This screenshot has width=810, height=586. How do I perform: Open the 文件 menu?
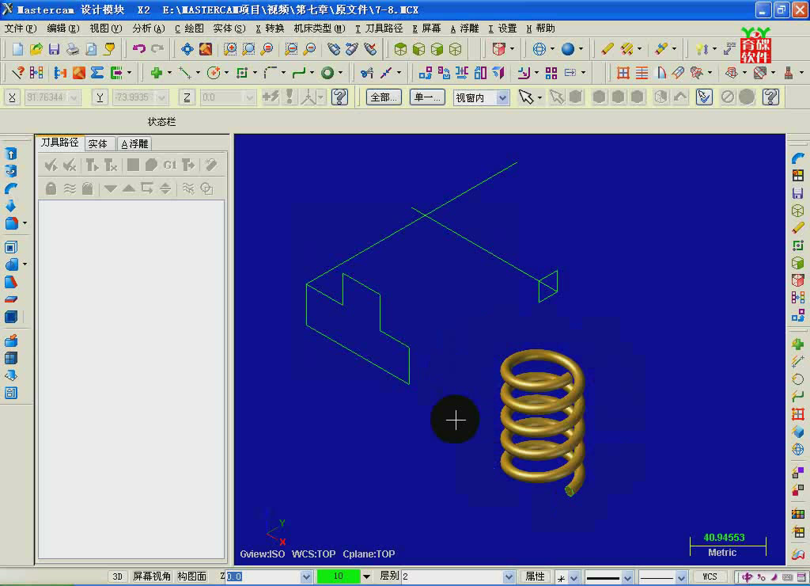(x=21, y=29)
